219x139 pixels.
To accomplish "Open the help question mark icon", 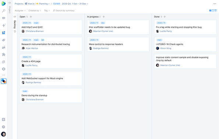I will [x=3, y=127].
